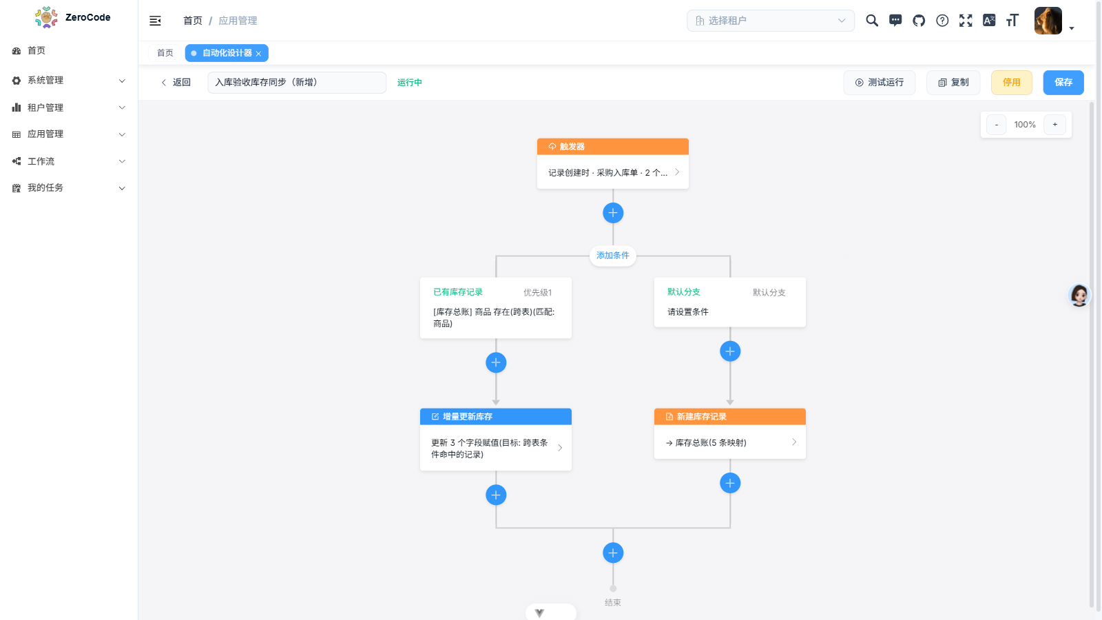Add step below 新建库存记录 node
Image resolution: width=1102 pixels, height=620 pixels.
click(x=730, y=483)
